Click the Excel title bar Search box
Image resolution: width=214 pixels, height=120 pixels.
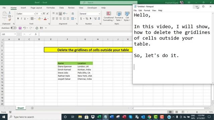[109, 3]
